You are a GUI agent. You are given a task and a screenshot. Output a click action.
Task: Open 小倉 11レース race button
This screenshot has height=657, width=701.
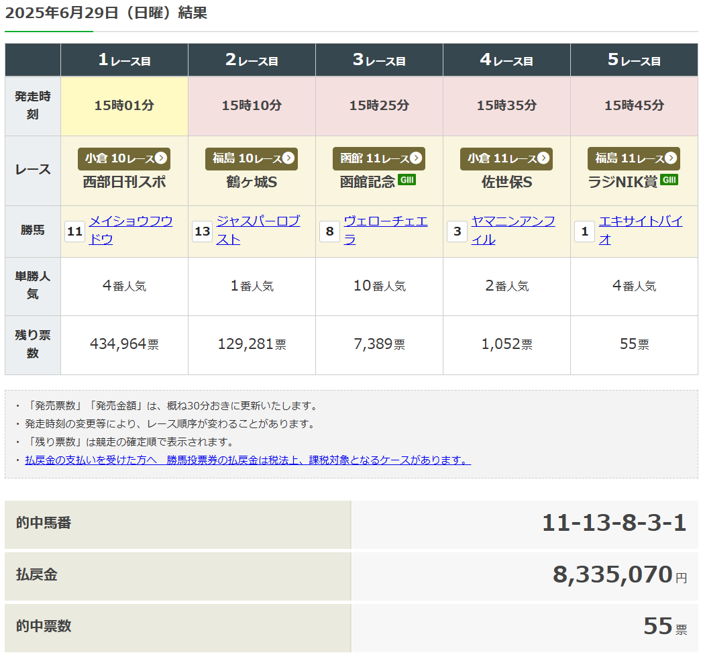(x=506, y=158)
